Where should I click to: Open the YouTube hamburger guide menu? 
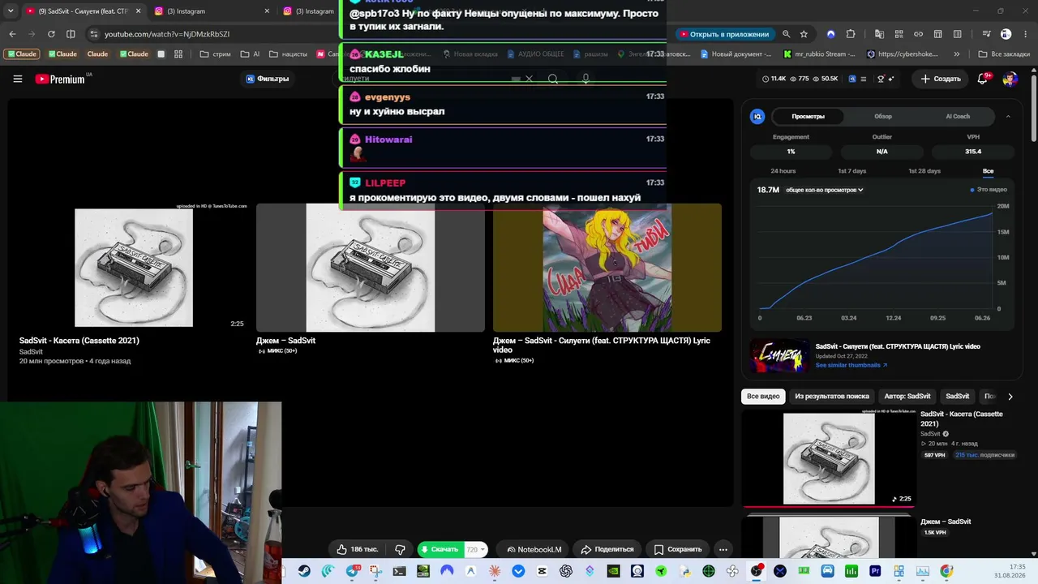click(18, 79)
